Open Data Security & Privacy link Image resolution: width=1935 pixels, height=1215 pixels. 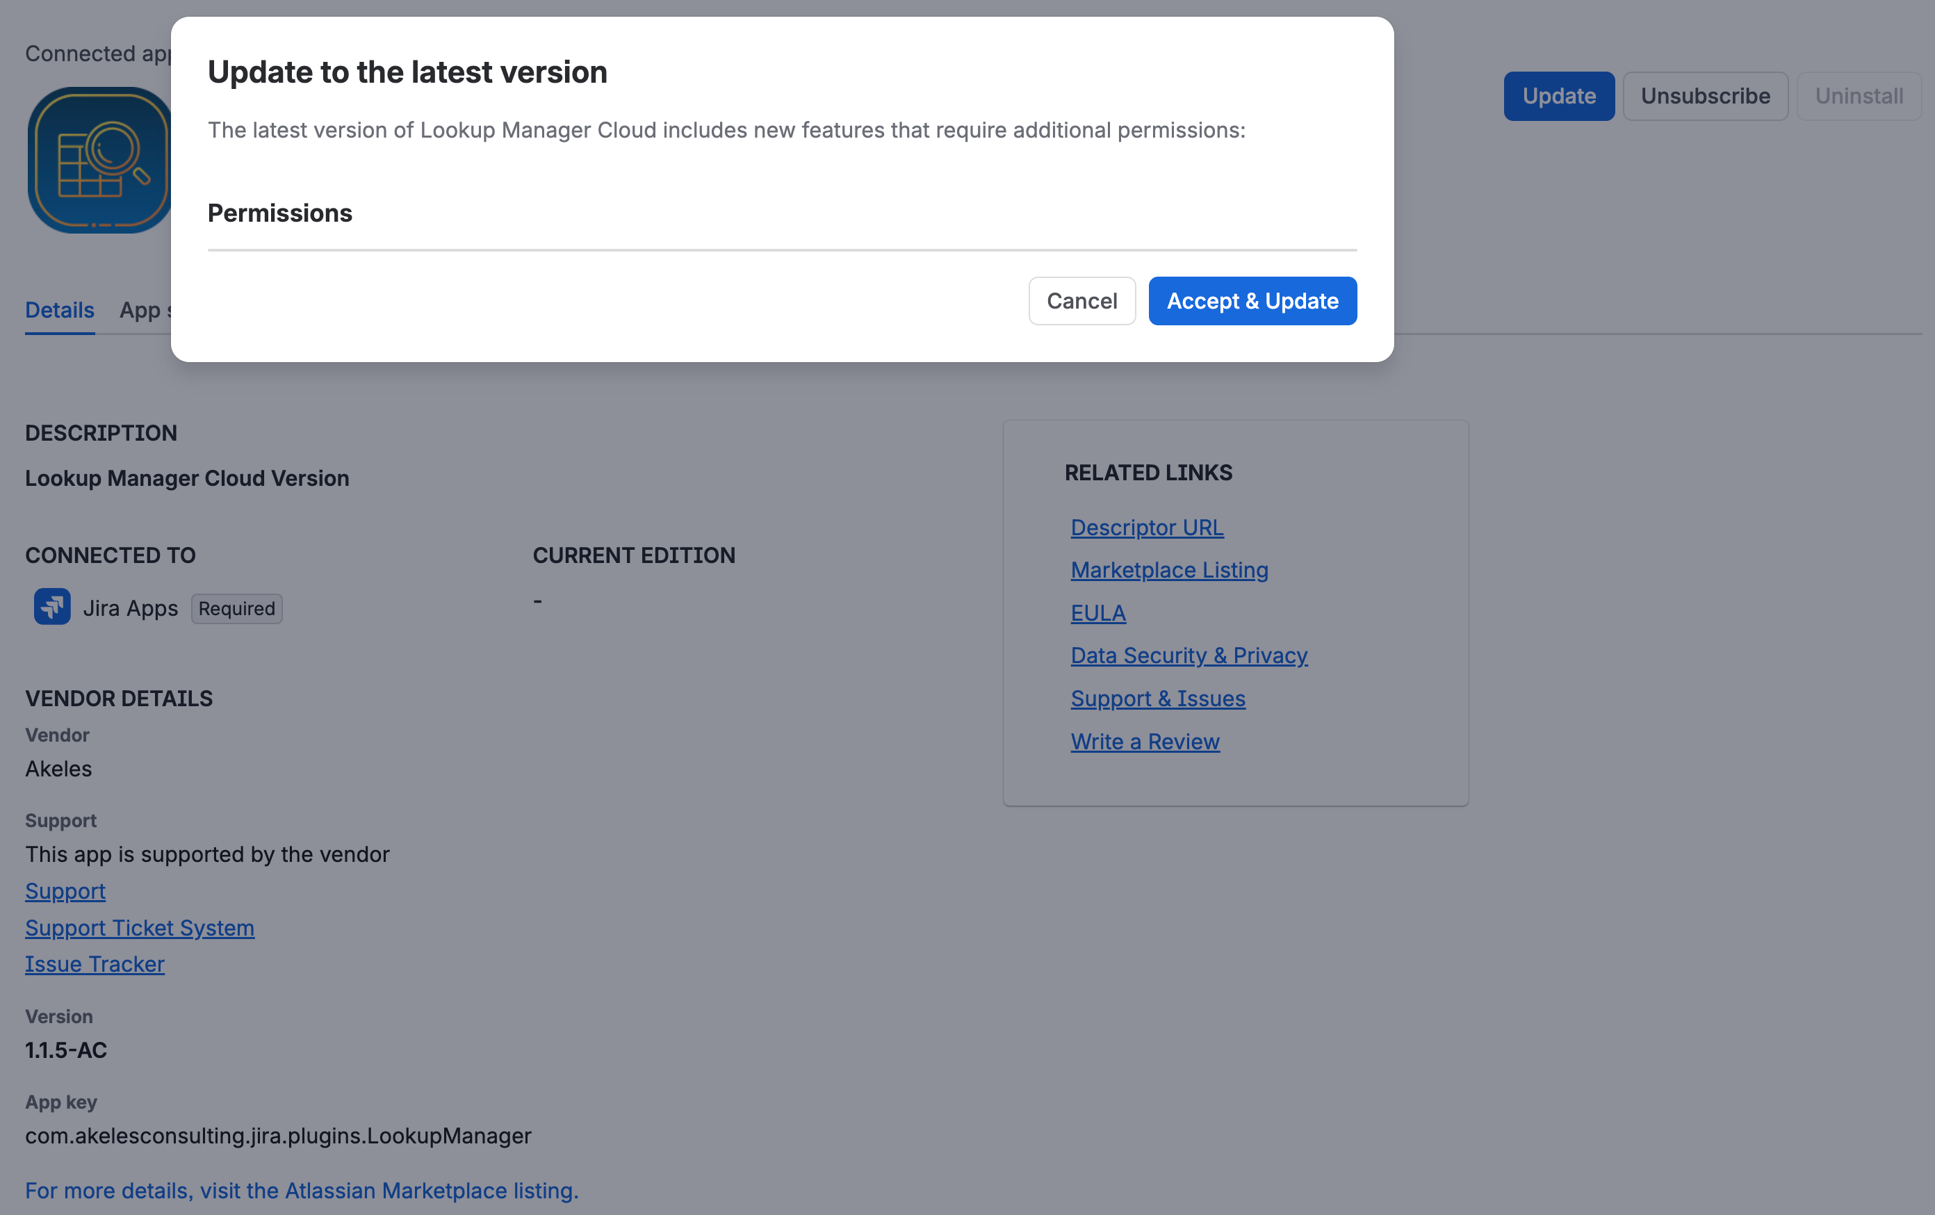(1189, 655)
